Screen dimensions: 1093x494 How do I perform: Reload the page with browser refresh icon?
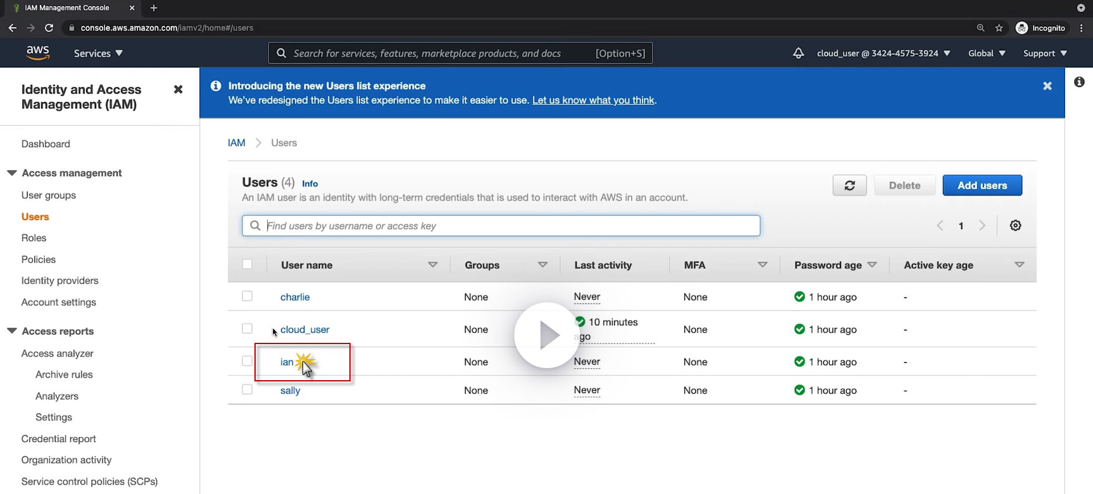49,28
